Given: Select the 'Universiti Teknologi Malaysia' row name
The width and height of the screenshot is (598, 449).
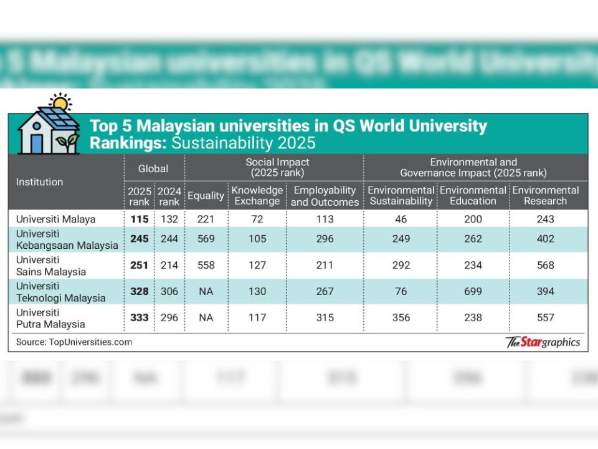Looking at the screenshot, I should (x=60, y=292).
